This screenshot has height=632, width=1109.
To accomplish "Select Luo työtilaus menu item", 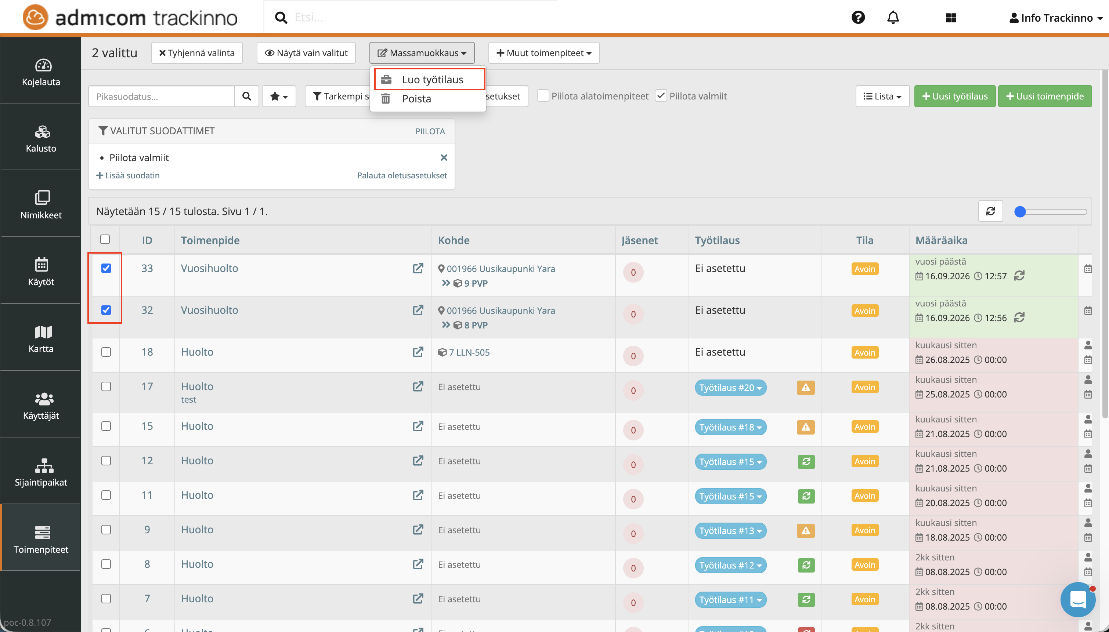I will [432, 79].
